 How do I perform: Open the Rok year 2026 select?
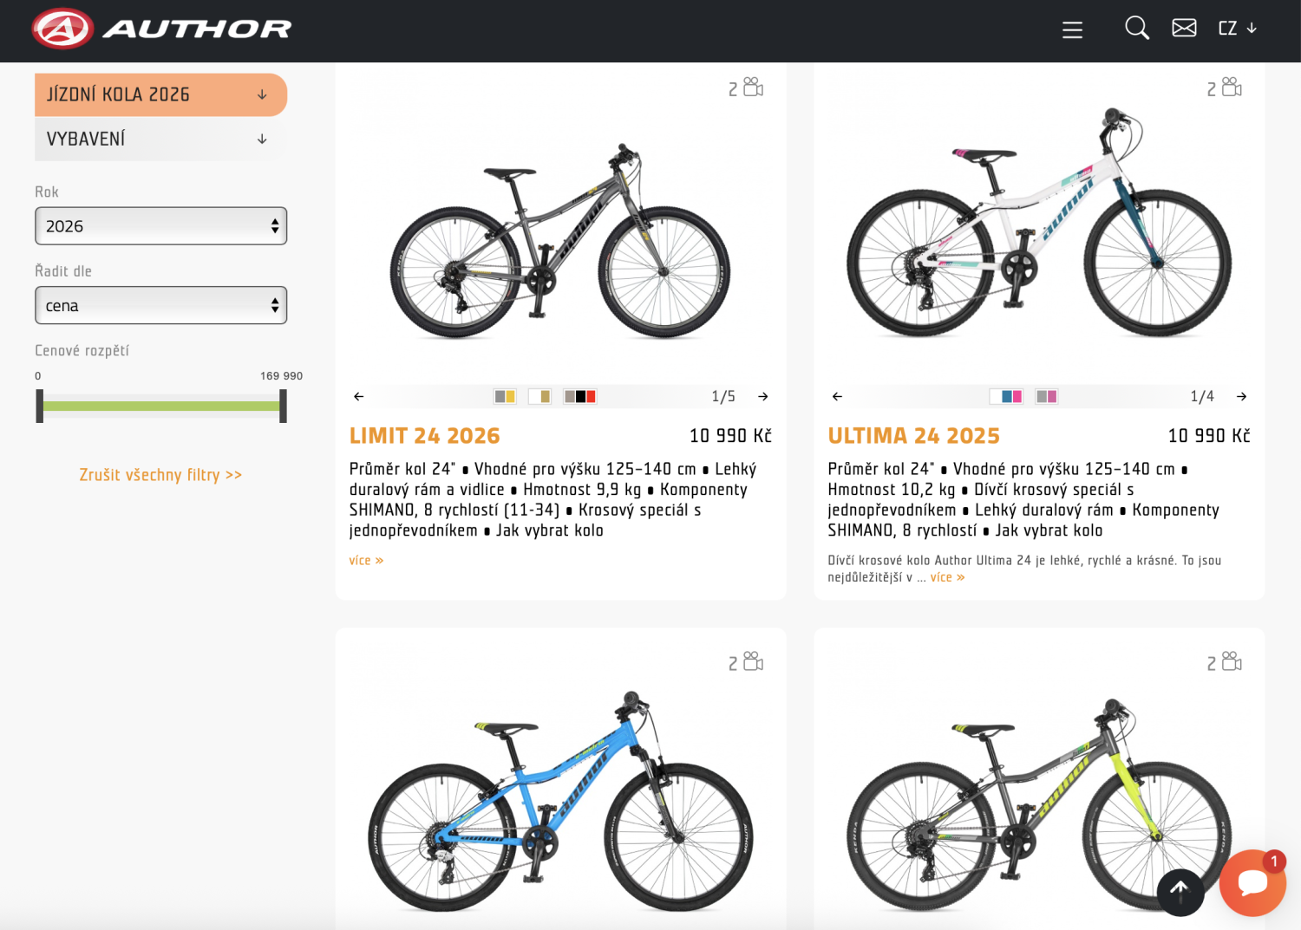[160, 226]
